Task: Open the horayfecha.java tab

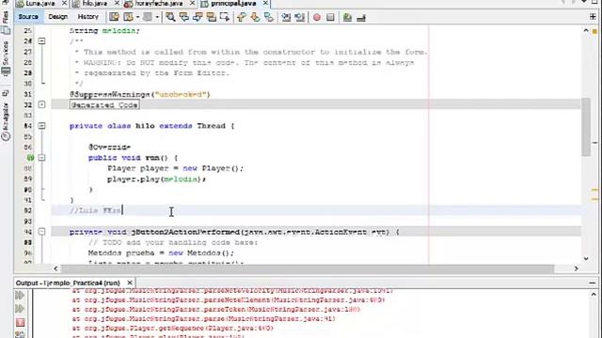Action: tap(159, 4)
